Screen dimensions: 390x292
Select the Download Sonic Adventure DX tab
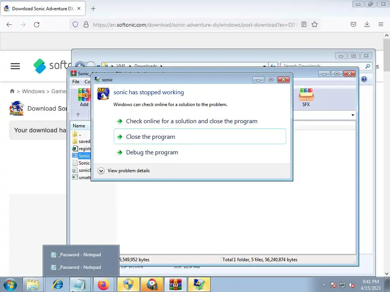(x=43, y=8)
